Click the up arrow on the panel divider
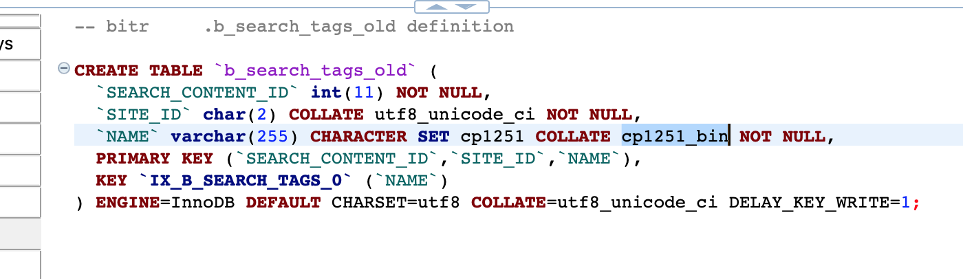 (x=437, y=7)
